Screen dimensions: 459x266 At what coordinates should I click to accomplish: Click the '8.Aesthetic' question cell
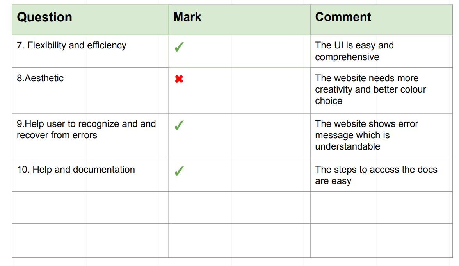click(91, 90)
